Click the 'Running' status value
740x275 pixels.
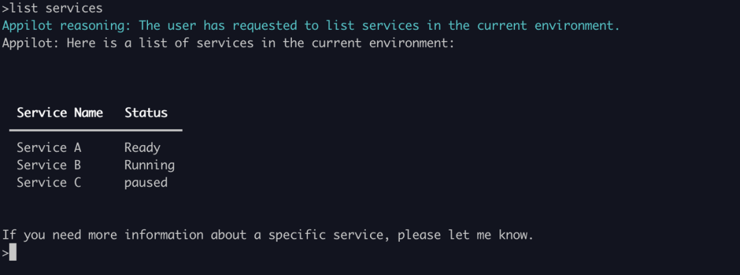click(x=149, y=166)
